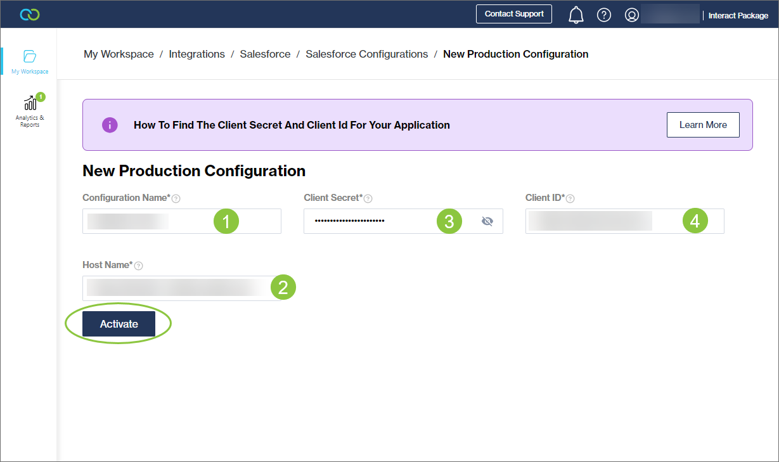Open notifications bell icon

click(576, 15)
